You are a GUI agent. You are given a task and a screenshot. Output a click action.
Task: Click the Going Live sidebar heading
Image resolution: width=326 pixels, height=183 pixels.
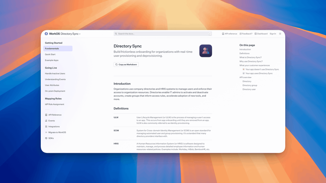51,68
